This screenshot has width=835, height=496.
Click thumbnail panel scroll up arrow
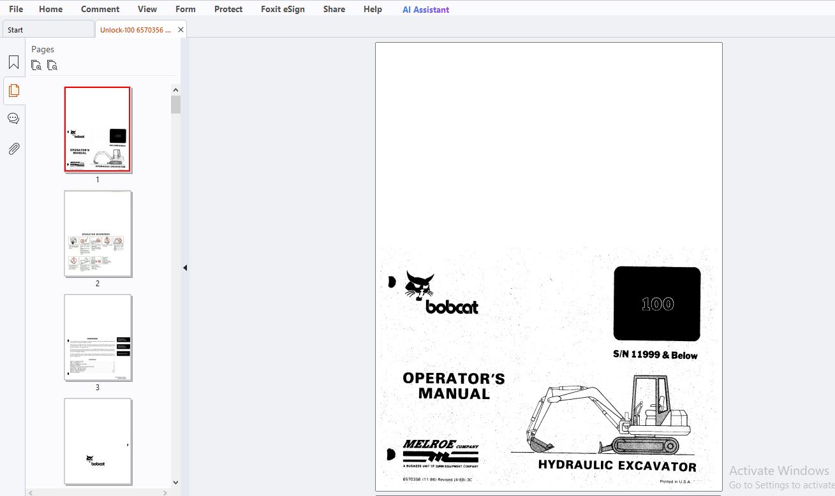175,90
